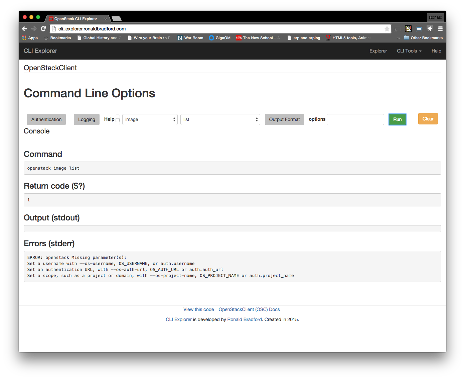Open the View this code link
Viewport: 465px width, 379px height.
(199, 309)
